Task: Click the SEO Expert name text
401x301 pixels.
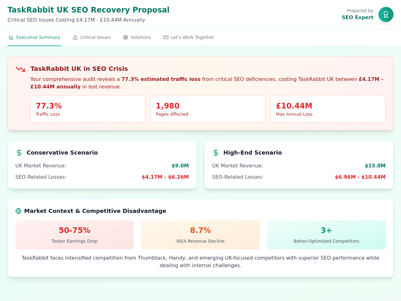Action: 357,18
